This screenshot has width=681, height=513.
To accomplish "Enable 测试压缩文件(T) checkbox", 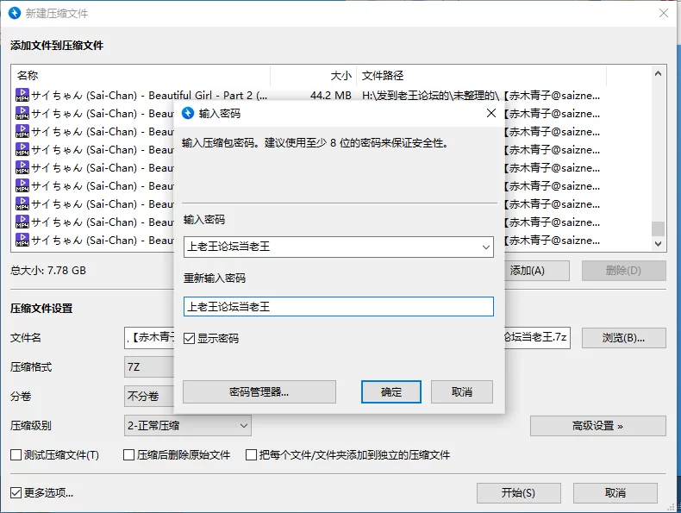I will 16,454.
